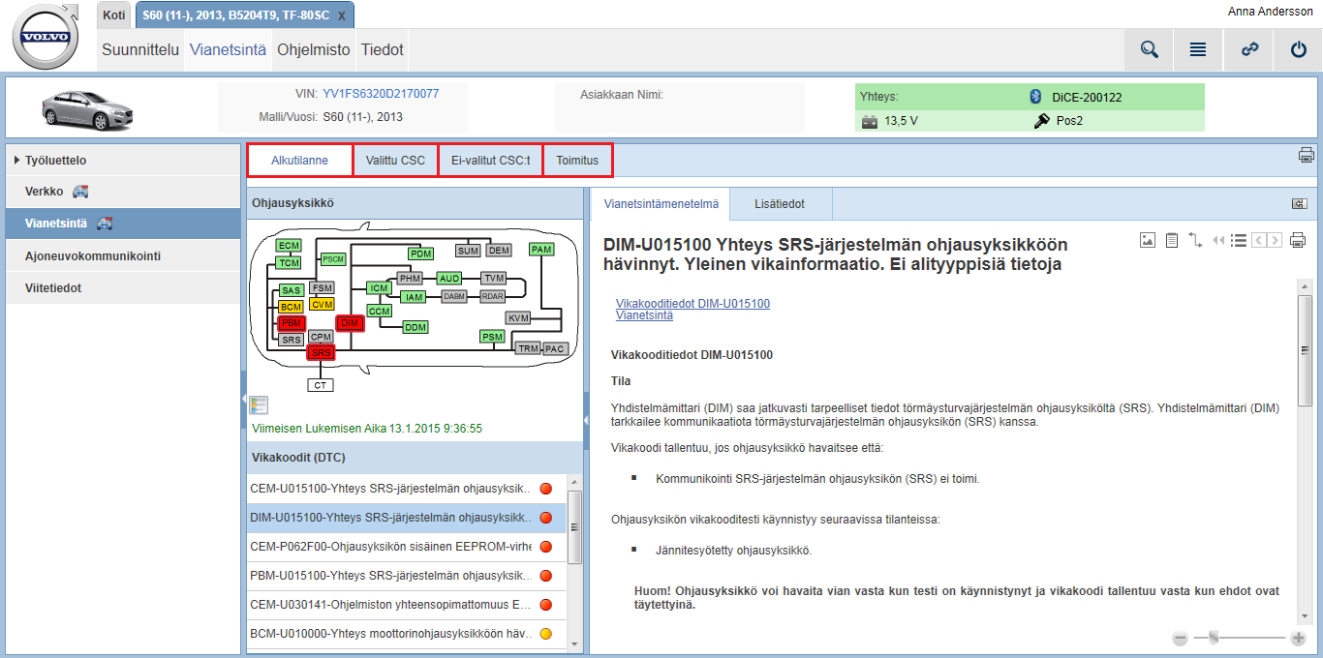This screenshot has width=1323, height=658.
Task: Select the ECM module node
Action: click(289, 246)
